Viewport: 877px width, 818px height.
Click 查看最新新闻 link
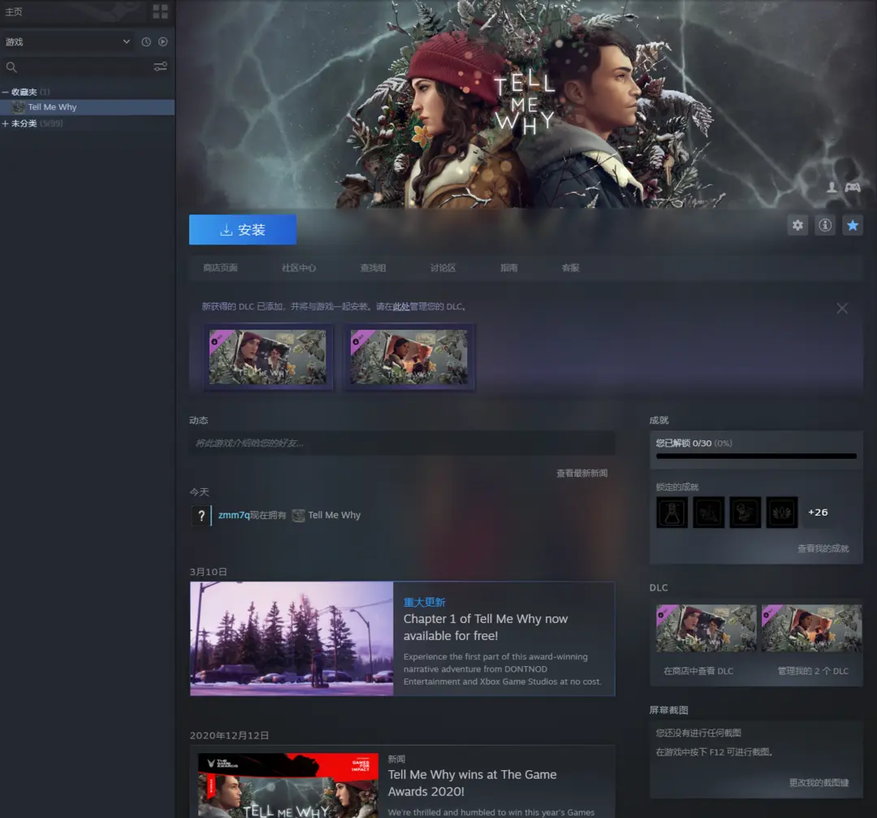(x=581, y=474)
